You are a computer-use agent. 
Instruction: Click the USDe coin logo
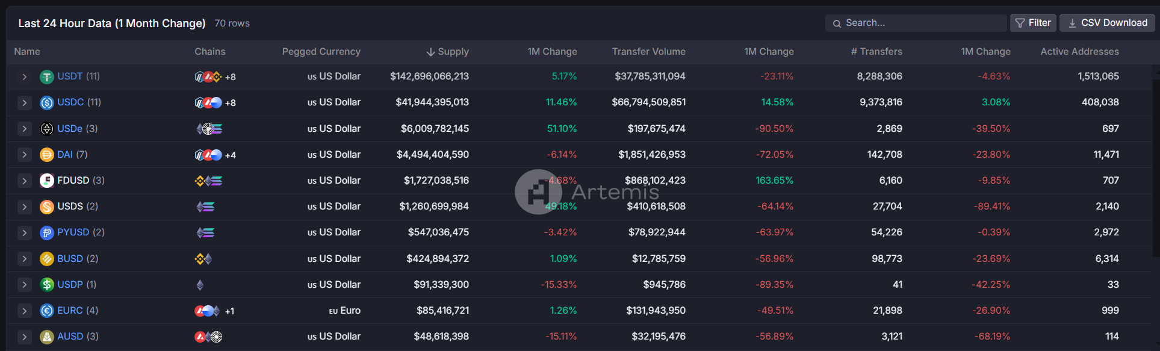47,129
